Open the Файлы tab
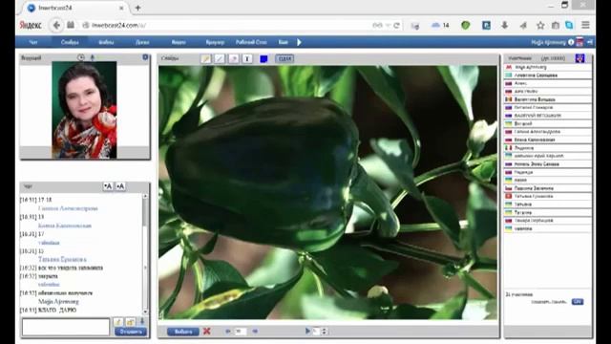The image size is (611, 344). click(x=106, y=42)
